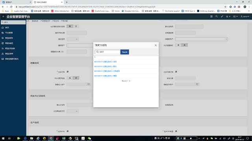Screen dimensions: 252x141
Task: Click the 智能制造 breadcrumb link
Action: pos(35,21)
